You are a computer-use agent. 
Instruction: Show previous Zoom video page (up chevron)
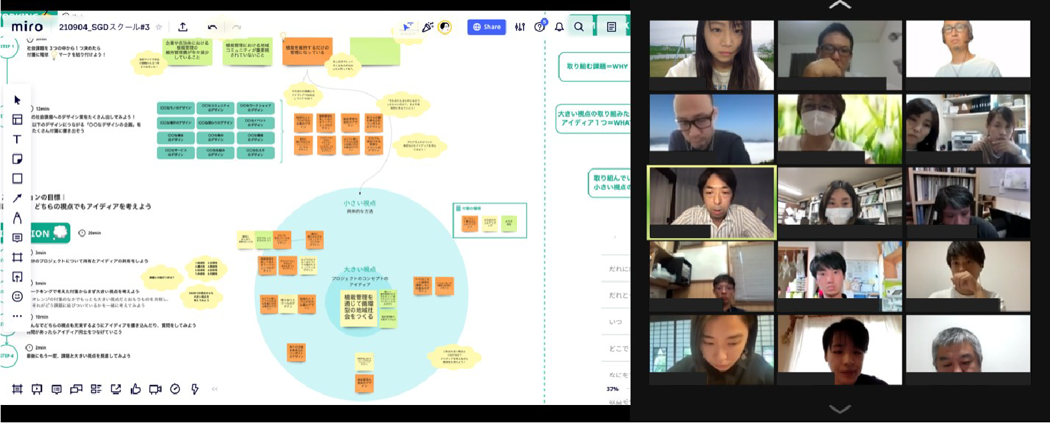coord(840,5)
